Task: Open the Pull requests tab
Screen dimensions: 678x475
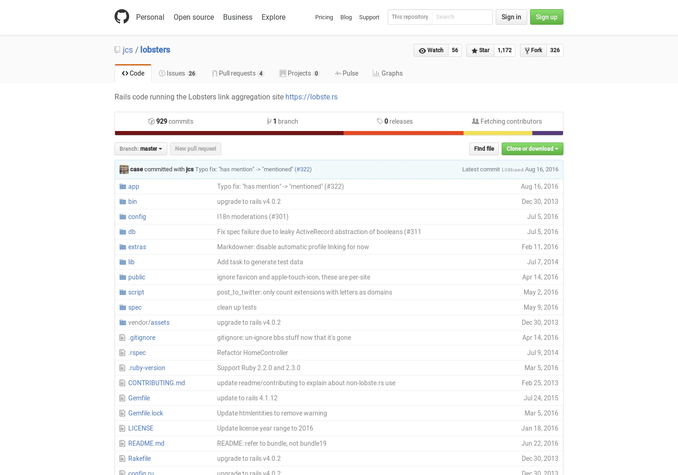Action: 238,73
